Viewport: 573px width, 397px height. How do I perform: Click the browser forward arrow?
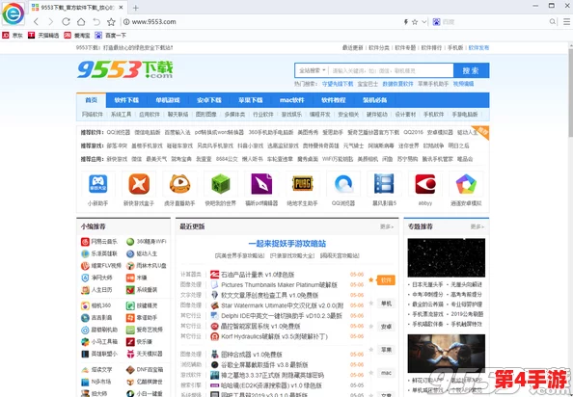coord(51,22)
